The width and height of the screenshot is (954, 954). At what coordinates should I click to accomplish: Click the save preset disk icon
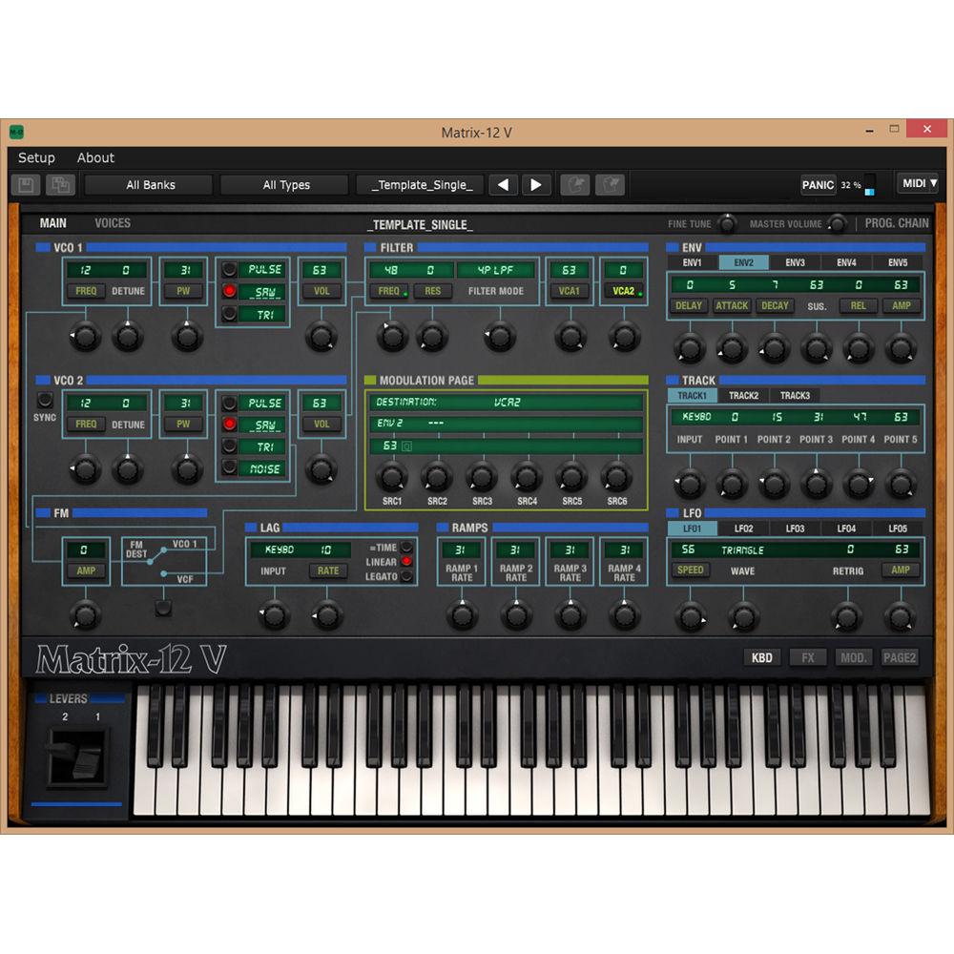(x=26, y=184)
